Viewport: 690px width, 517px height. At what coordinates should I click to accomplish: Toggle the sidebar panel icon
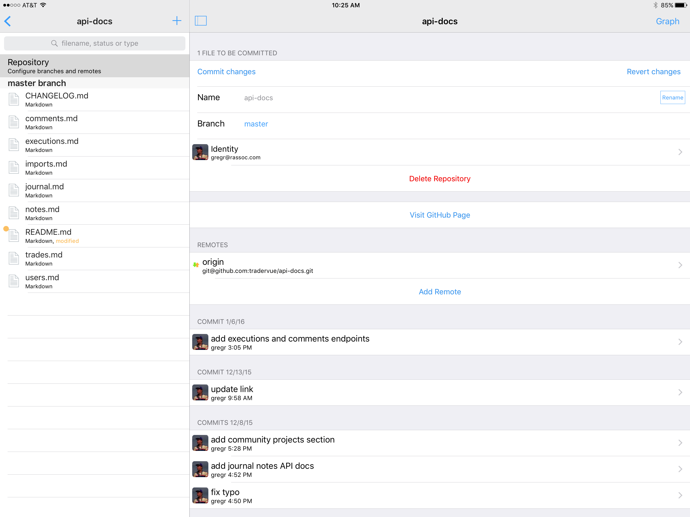[x=201, y=21]
